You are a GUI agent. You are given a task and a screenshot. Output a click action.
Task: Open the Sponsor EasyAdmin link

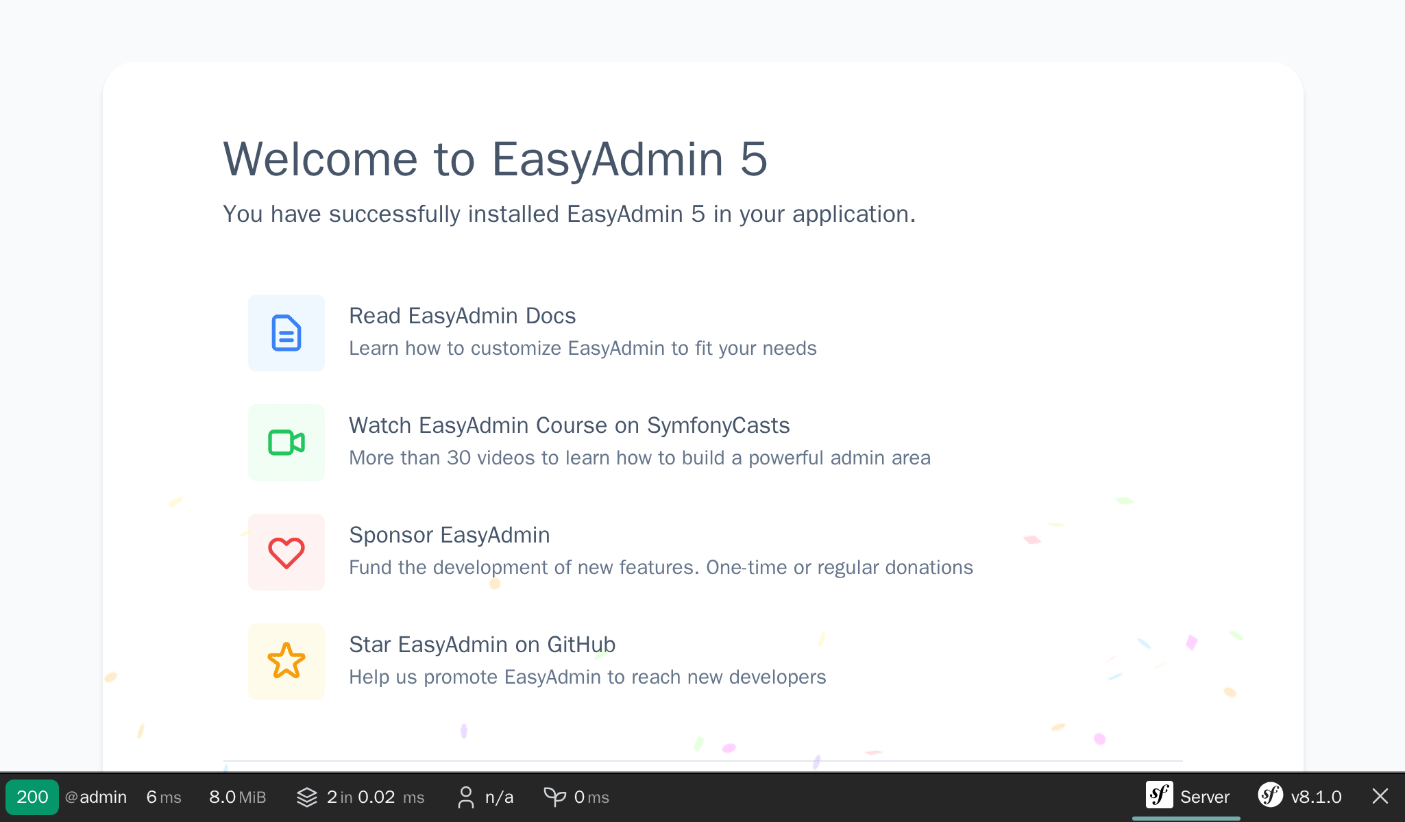click(x=450, y=535)
